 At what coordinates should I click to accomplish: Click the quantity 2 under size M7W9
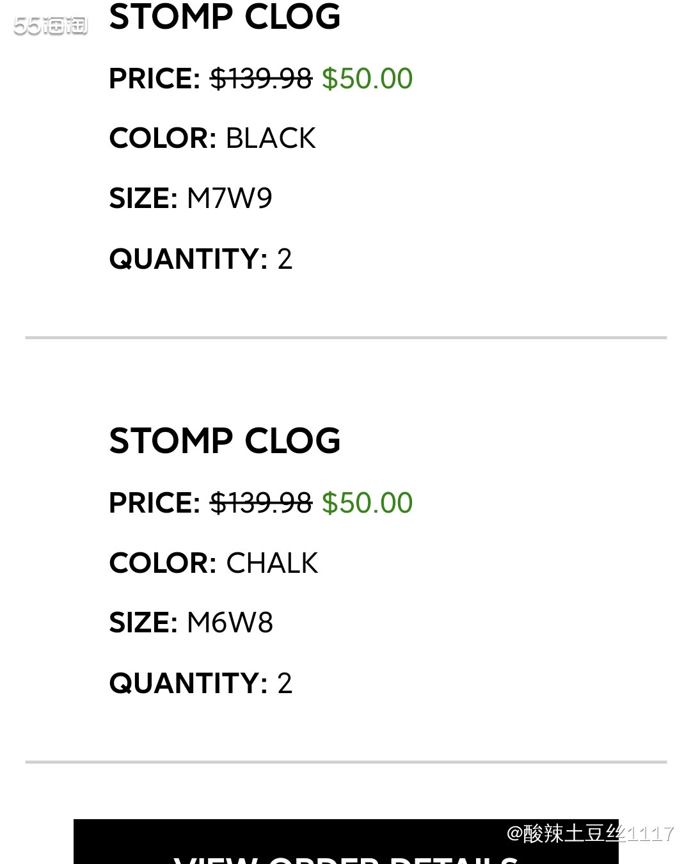pos(285,259)
